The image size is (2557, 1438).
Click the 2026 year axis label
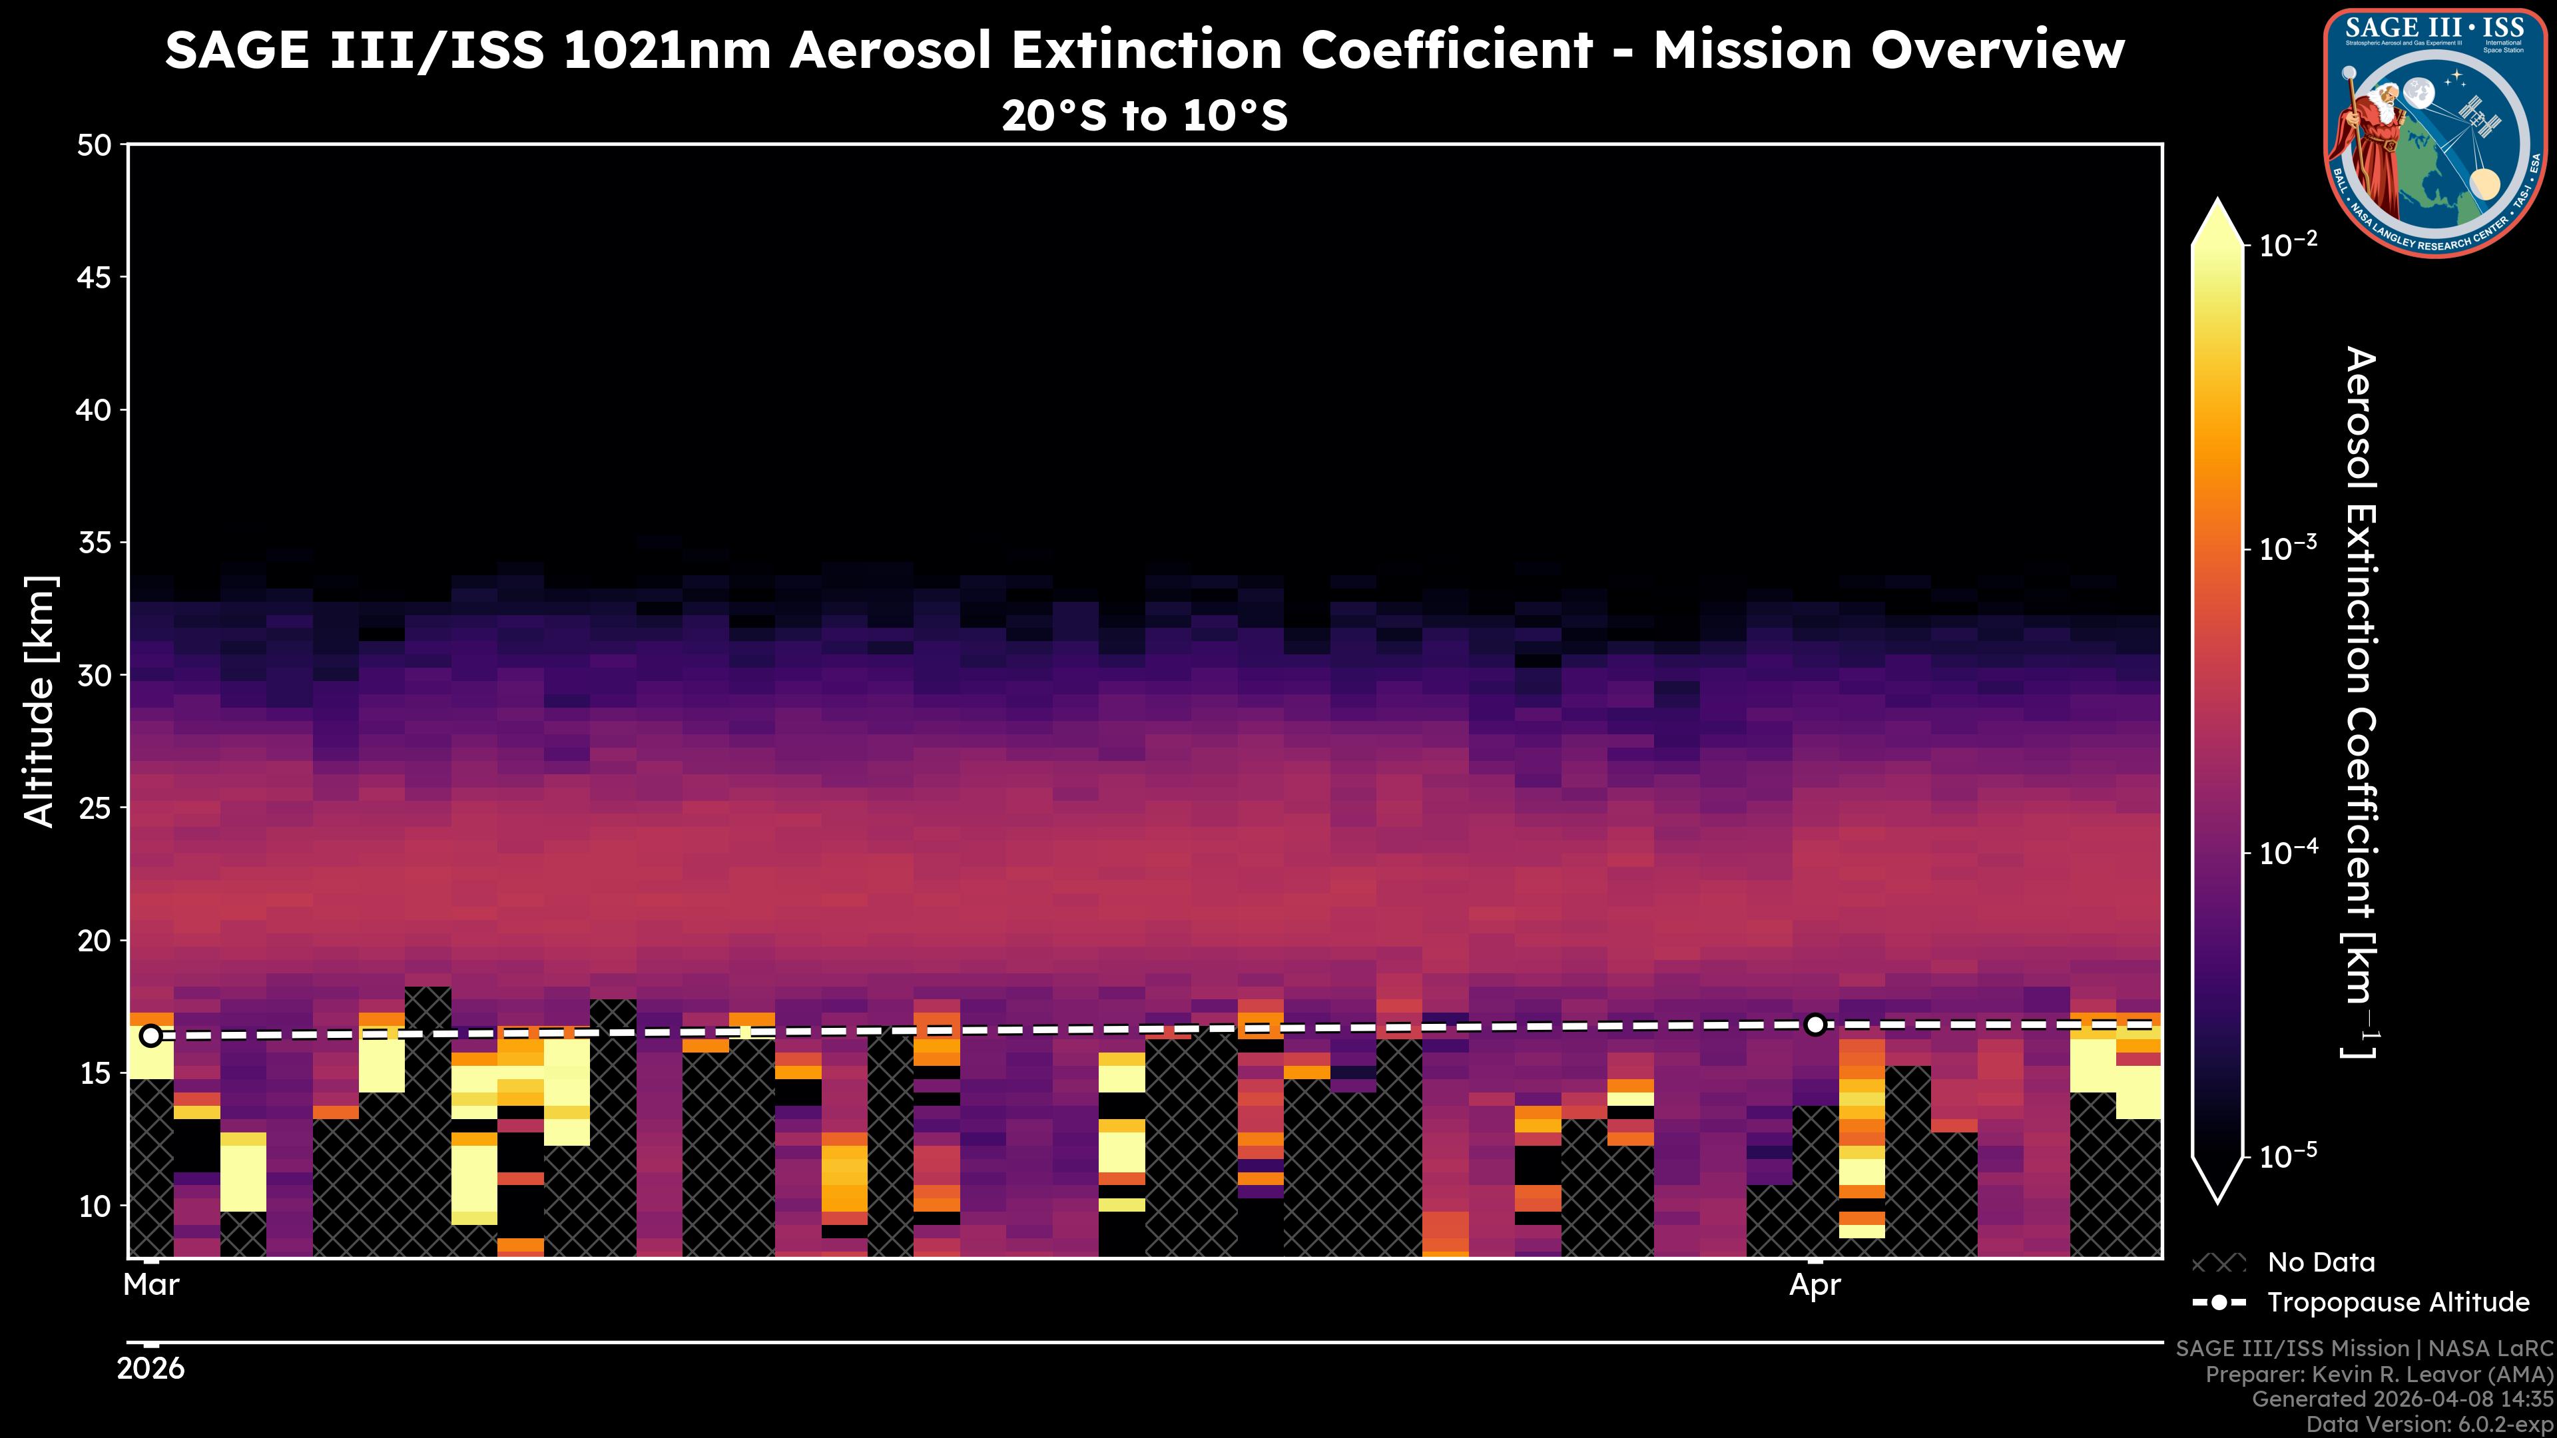[151, 1369]
